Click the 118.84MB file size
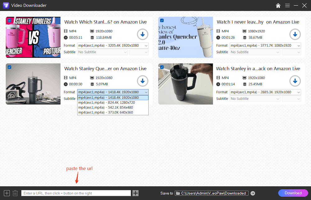311x200 pixels. pyautogui.click(x=104, y=37)
